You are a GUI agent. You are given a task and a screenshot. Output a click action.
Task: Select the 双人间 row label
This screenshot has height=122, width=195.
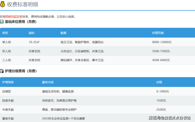coord(7,51)
